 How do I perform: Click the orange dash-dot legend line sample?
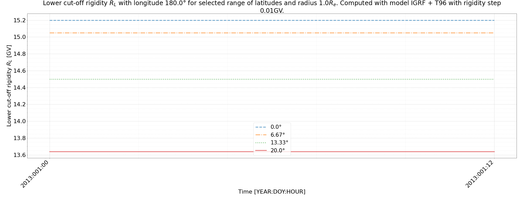tap(261, 135)
